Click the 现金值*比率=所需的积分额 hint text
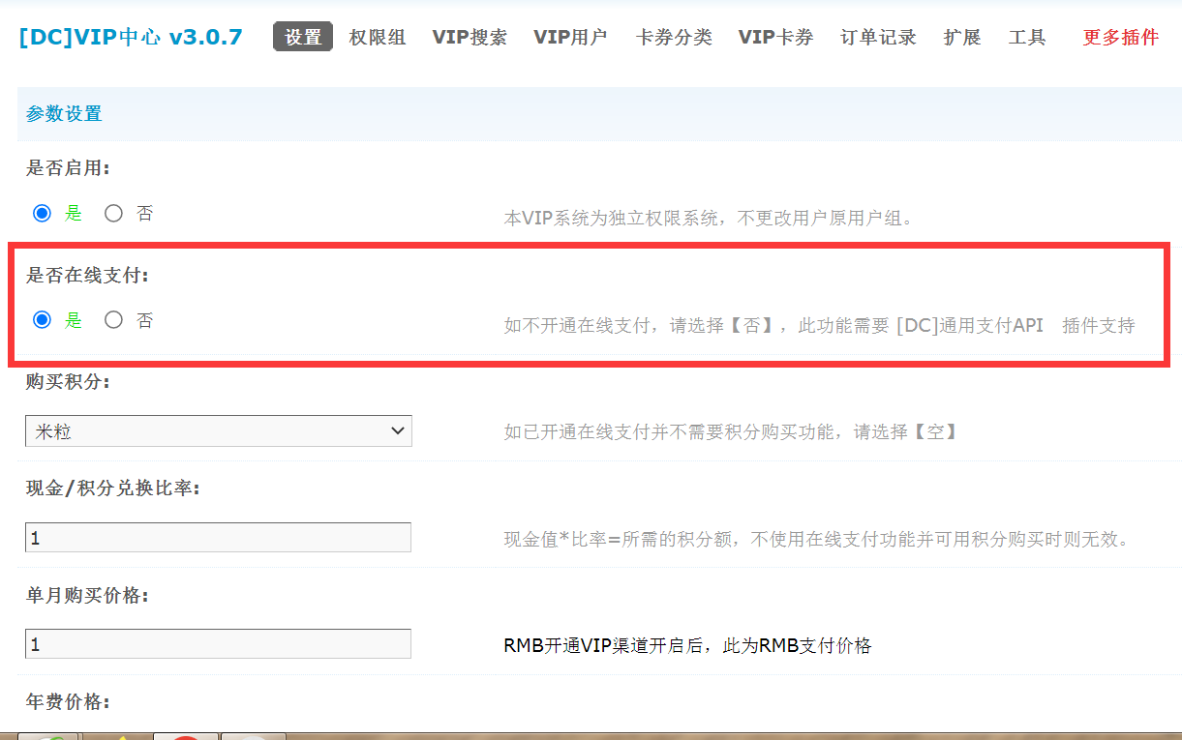The width and height of the screenshot is (1182, 740). tap(817, 539)
